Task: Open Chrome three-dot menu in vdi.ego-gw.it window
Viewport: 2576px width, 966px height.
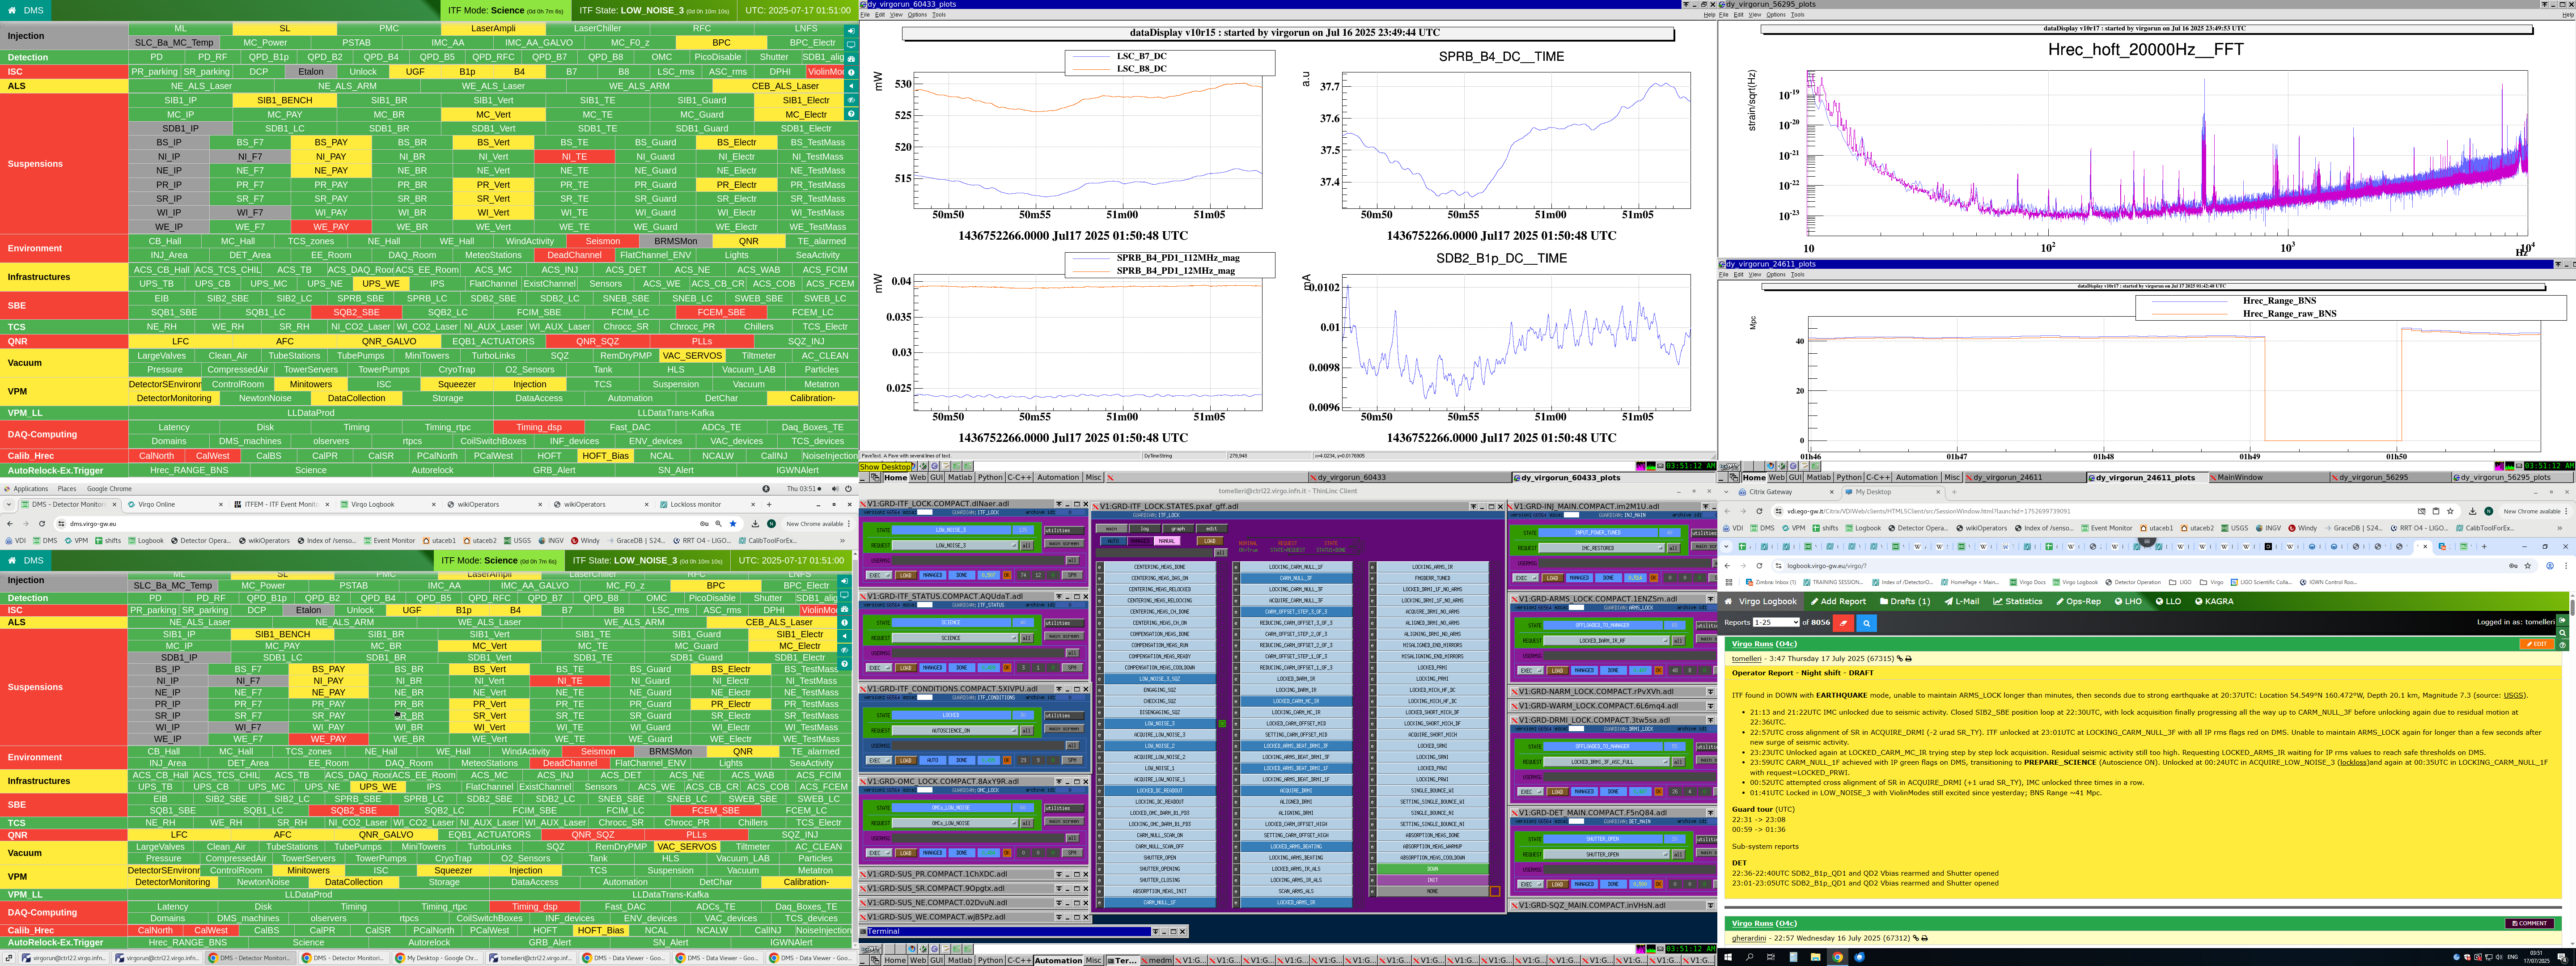Action: point(2566,511)
